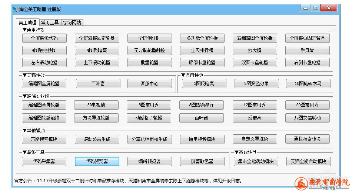Open 缩略图轮播触控
Image resolution: width=352 pixels, height=193 pixels.
[x=44, y=118]
